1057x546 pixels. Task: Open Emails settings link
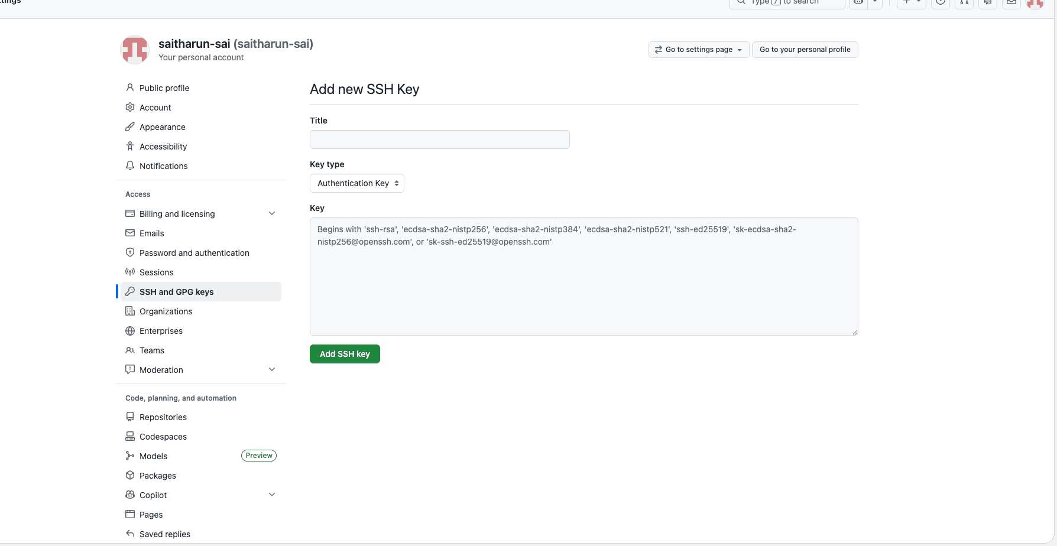[x=152, y=233]
